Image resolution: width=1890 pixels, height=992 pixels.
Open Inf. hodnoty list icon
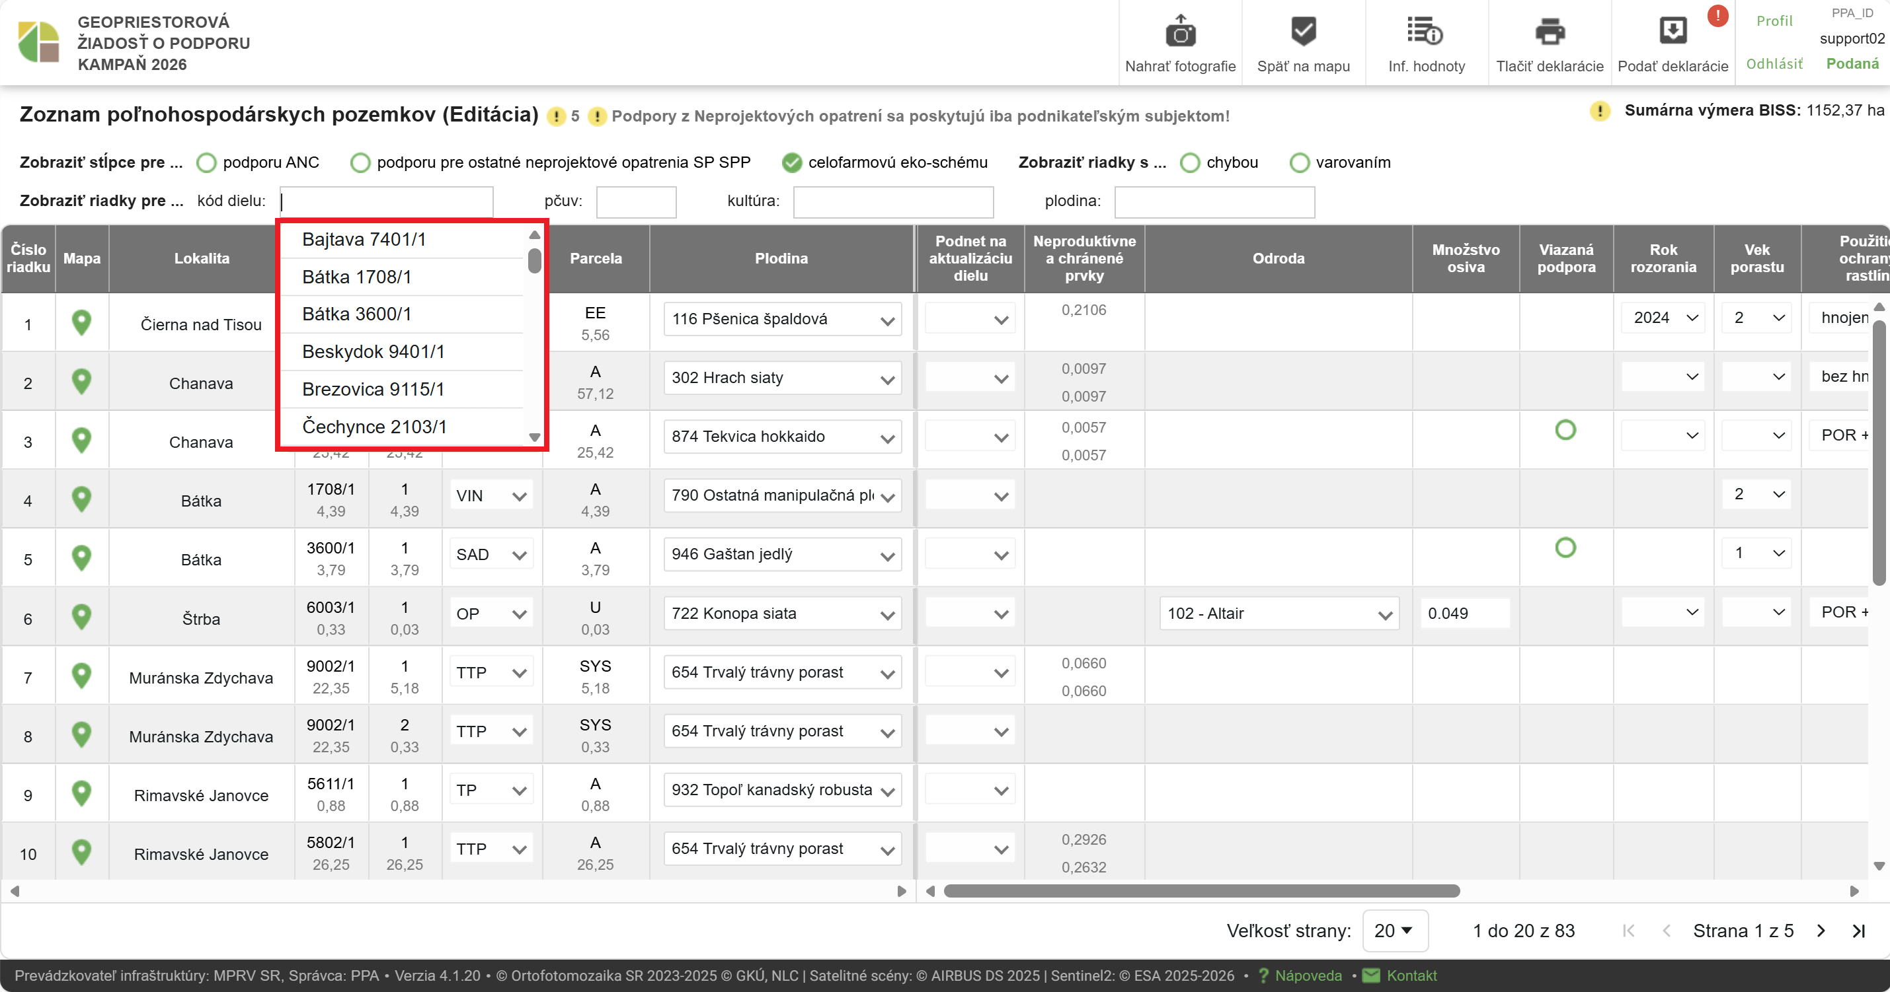(x=1425, y=32)
